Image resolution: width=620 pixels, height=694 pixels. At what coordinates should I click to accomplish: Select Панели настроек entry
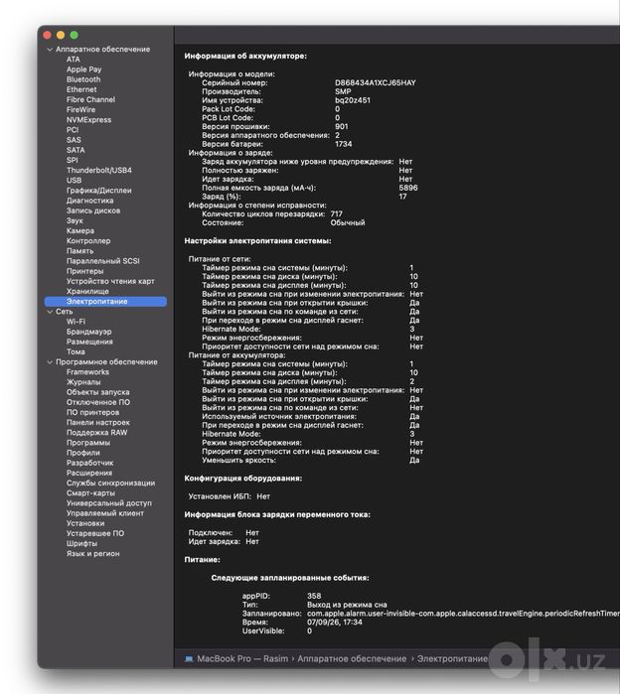coord(98,423)
